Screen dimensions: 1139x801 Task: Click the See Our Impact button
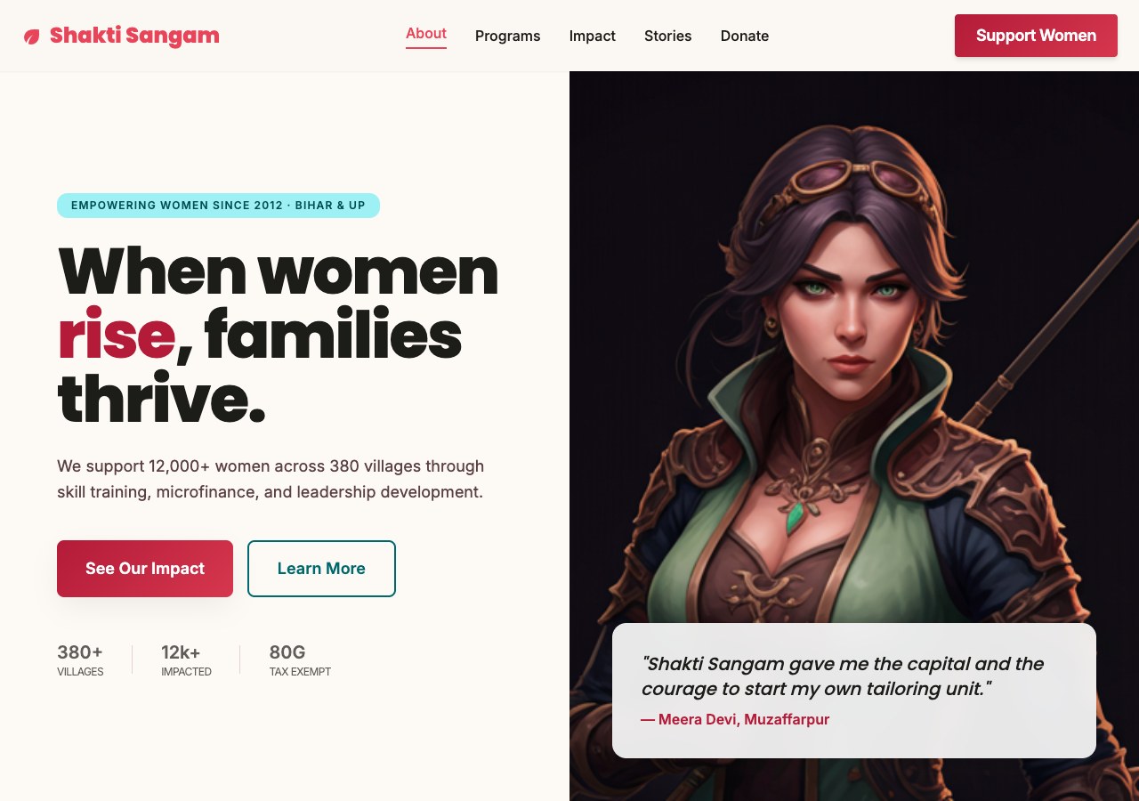coord(145,569)
